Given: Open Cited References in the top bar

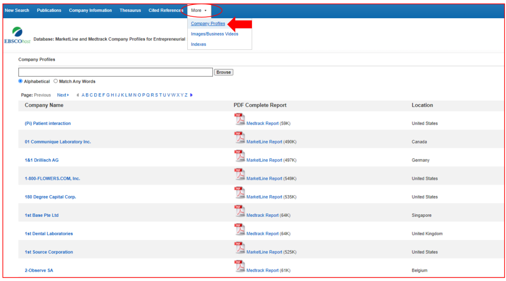Looking at the screenshot, I should [166, 10].
